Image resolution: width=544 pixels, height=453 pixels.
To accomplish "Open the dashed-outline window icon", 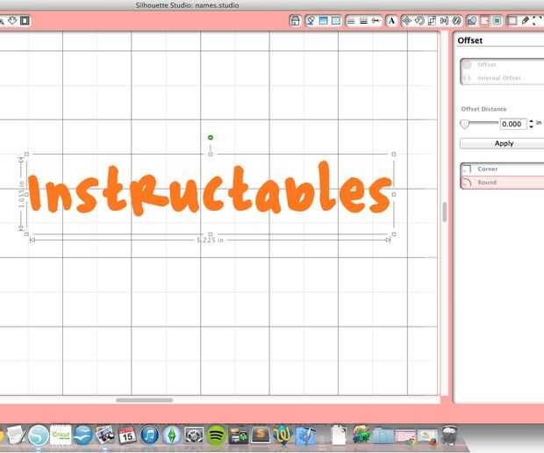I will 336,21.
